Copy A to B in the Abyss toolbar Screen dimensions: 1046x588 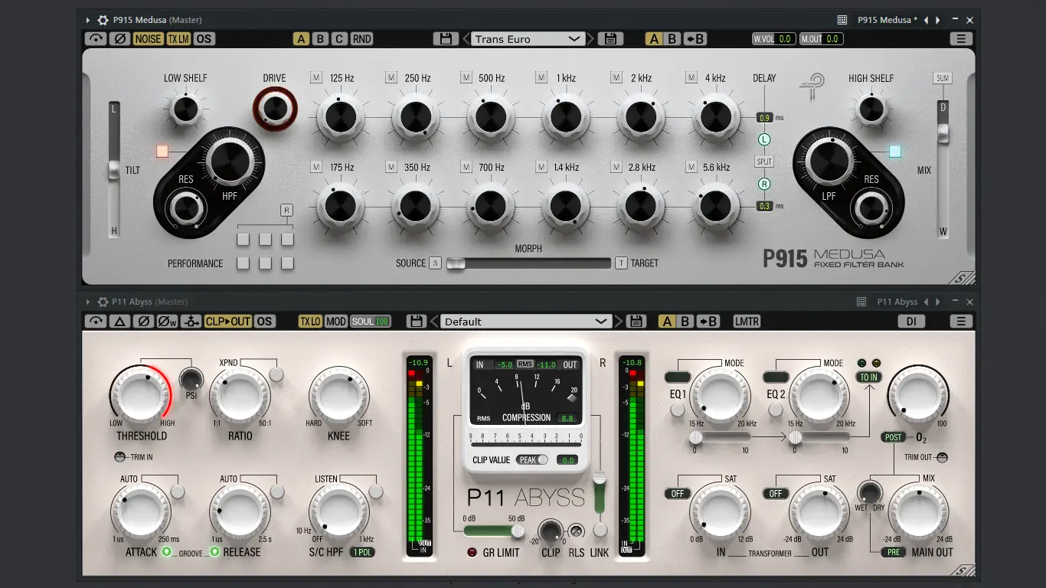coord(708,322)
